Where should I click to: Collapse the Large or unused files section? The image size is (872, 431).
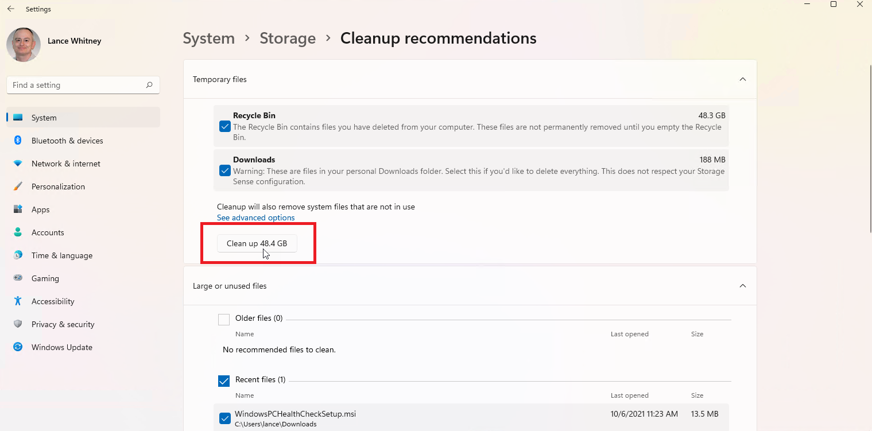(742, 286)
